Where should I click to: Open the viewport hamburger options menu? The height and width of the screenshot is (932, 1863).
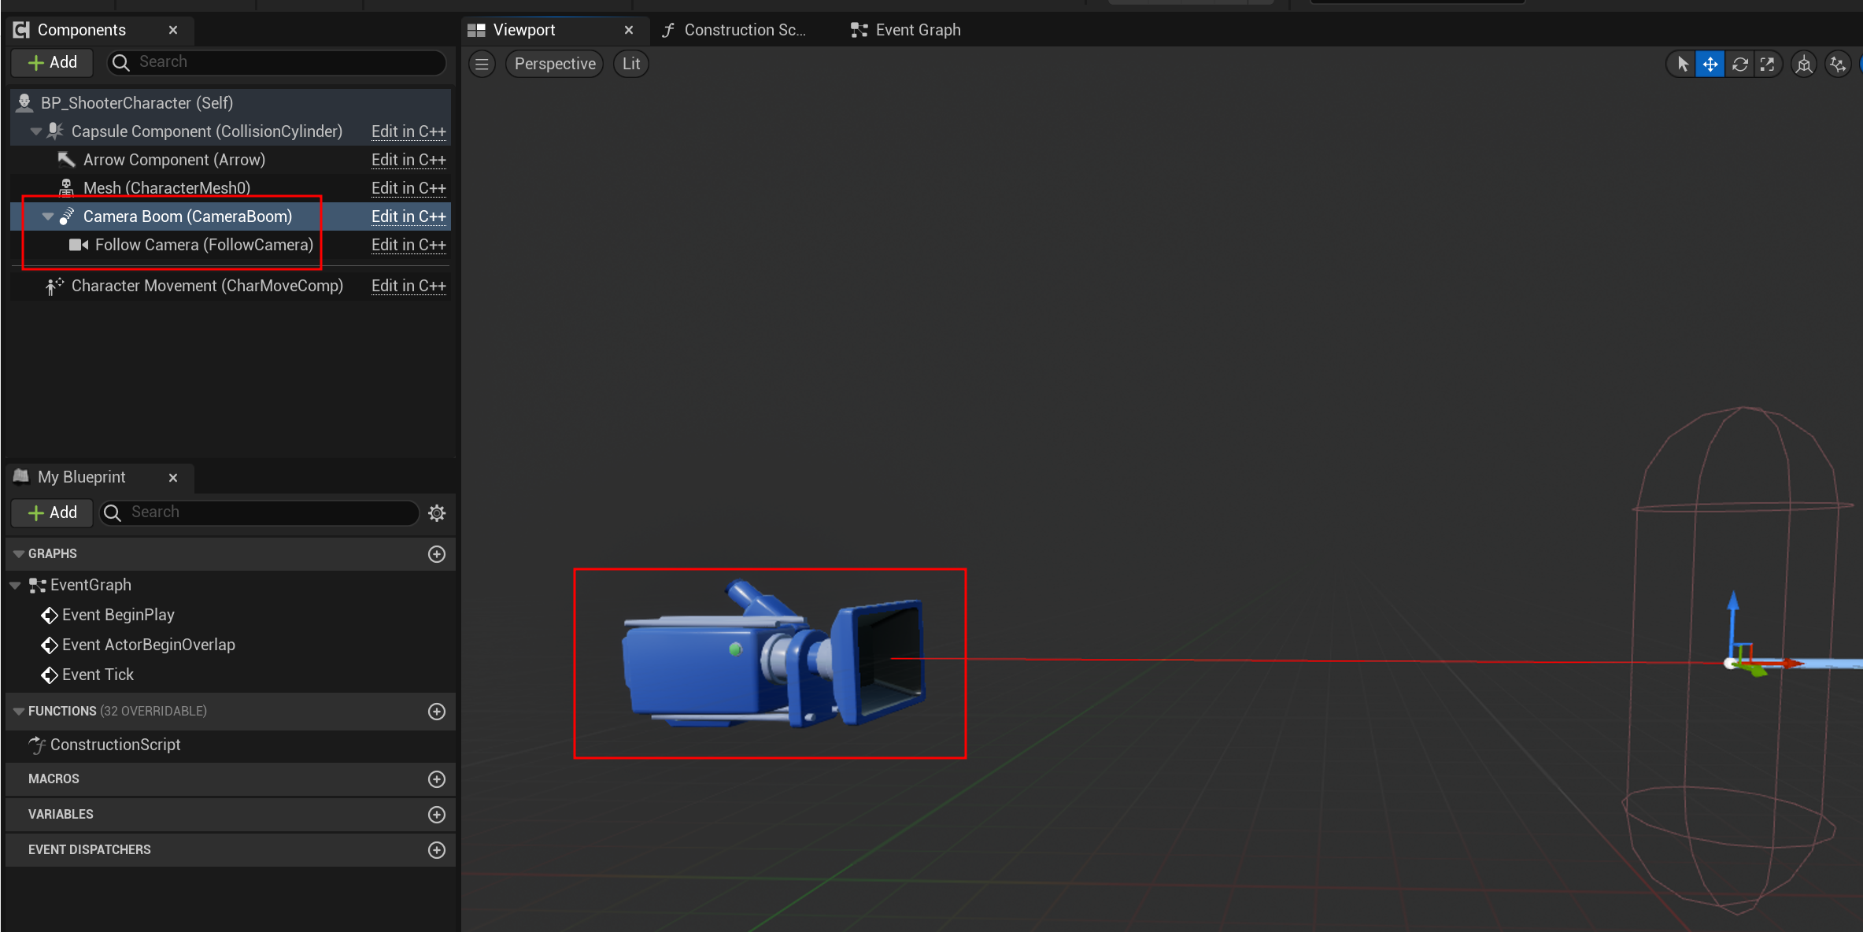point(482,64)
